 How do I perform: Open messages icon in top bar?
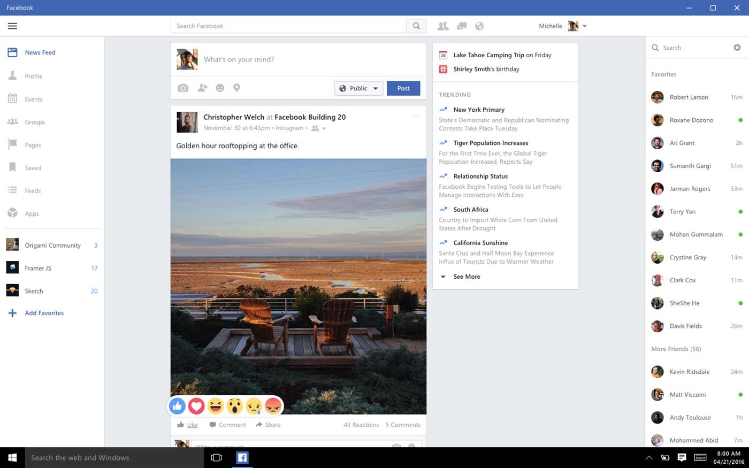[x=462, y=26]
